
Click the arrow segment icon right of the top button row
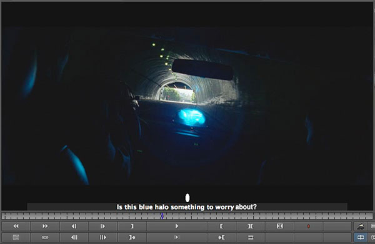point(361,226)
